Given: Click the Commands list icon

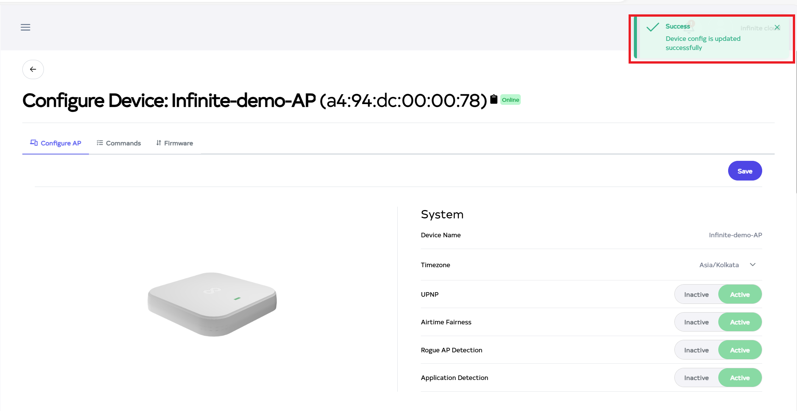Looking at the screenshot, I should coord(100,143).
